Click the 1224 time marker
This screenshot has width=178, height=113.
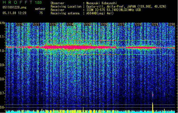point(70,24)
